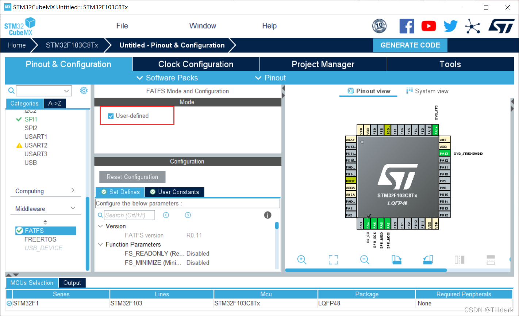Open the Facebook icon

407,26
